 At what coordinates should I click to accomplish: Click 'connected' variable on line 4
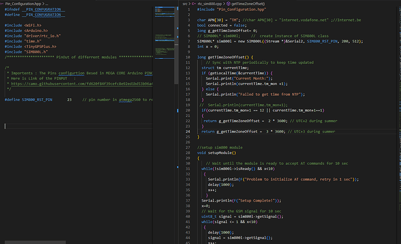(x=217, y=26)
